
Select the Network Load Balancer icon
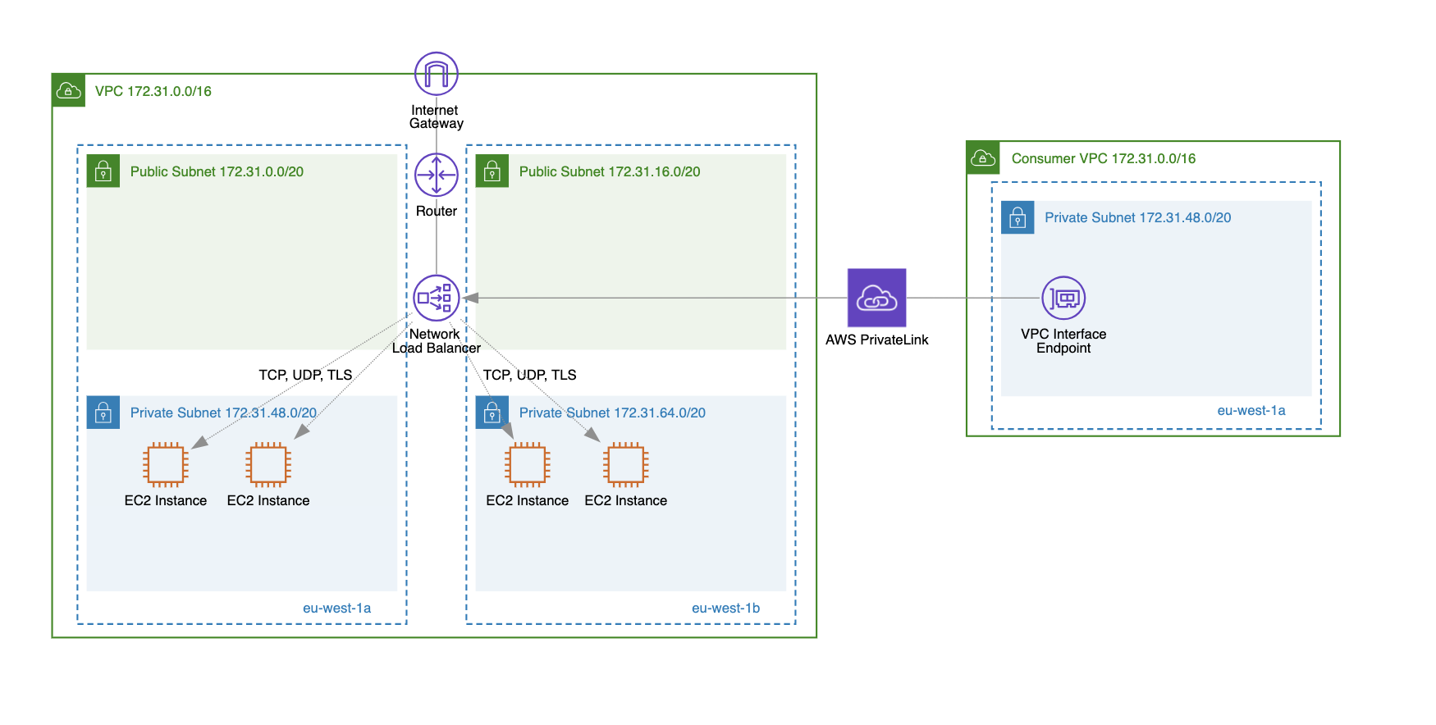coord(436,298)
